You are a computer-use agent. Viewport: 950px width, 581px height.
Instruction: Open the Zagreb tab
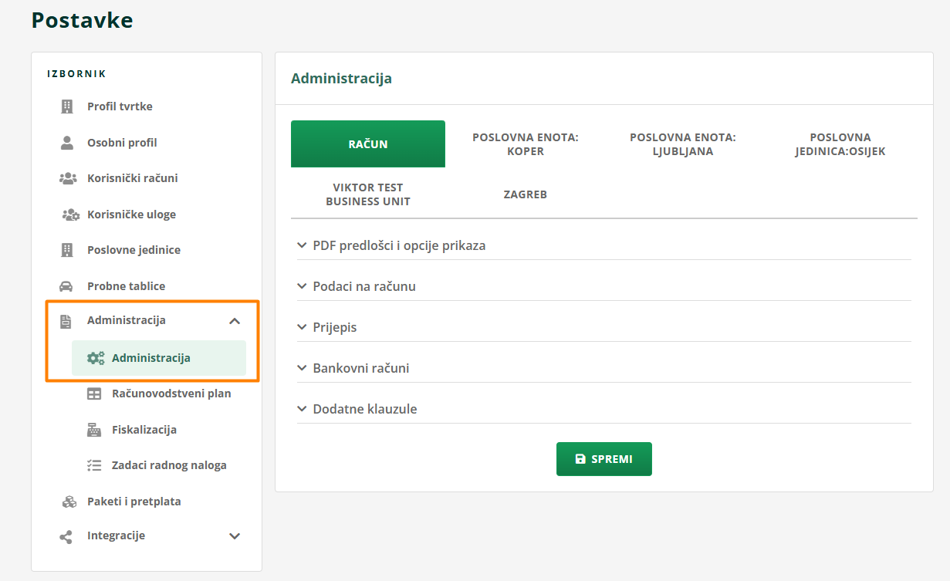(x=525, y=194)
